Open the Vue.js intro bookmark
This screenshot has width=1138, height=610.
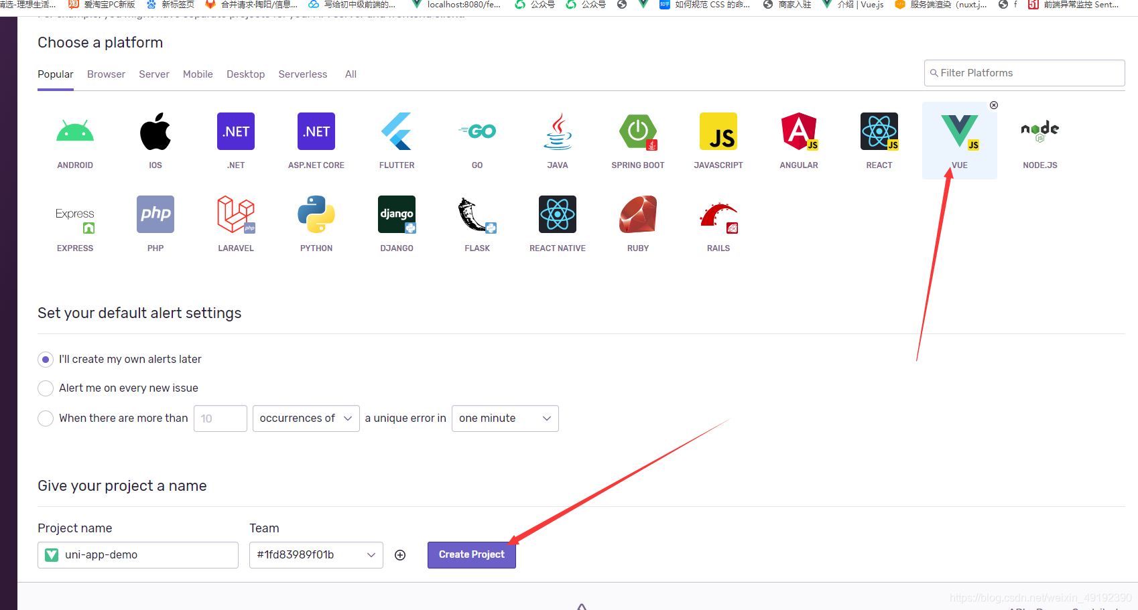852,5
